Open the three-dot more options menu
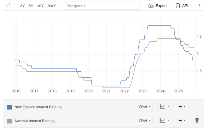 pos(199,6)
